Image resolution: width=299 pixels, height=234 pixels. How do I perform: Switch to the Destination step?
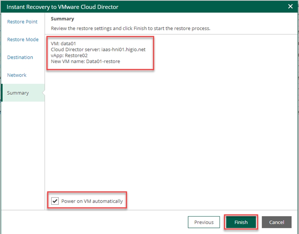point(20,57)
